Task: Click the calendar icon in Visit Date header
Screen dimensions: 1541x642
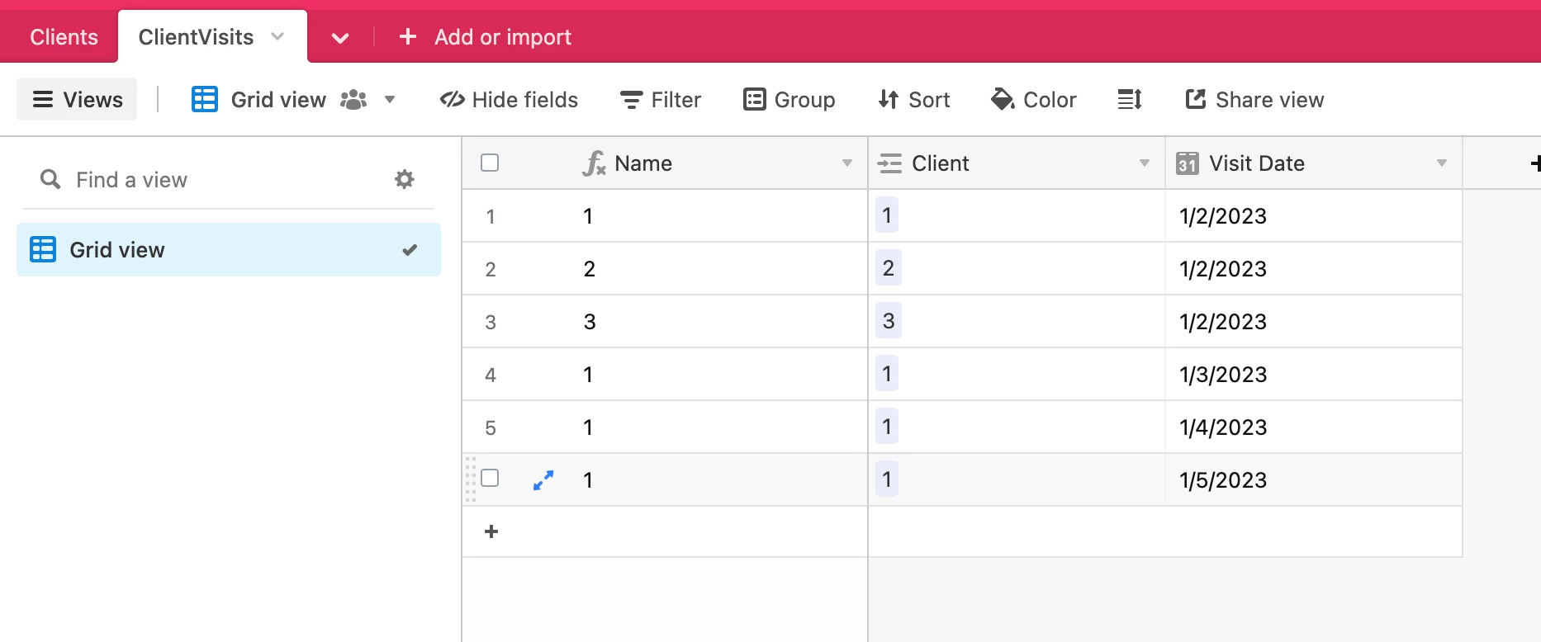Action: [1188, 163]
